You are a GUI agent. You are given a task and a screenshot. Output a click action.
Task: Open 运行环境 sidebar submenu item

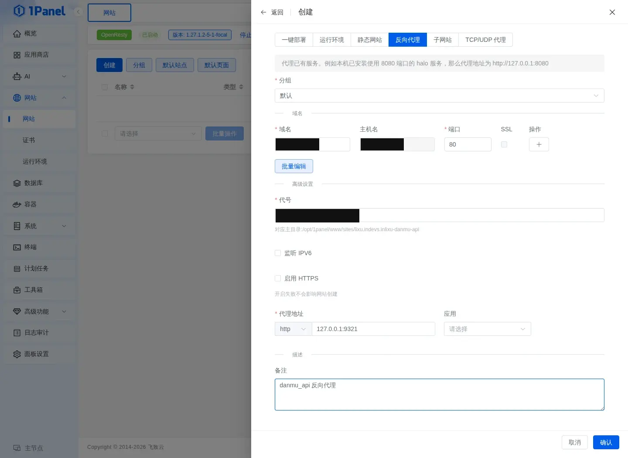click(x=39, y=162)
